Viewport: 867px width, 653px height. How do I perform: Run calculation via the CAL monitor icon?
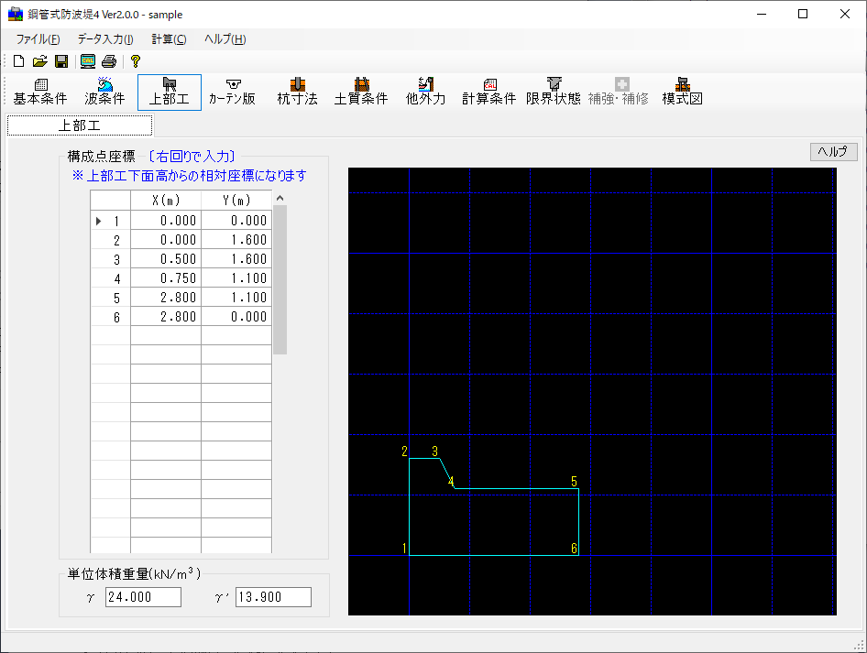(x=88, y=61)
